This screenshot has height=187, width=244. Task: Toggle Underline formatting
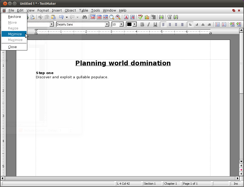[155, 24]
